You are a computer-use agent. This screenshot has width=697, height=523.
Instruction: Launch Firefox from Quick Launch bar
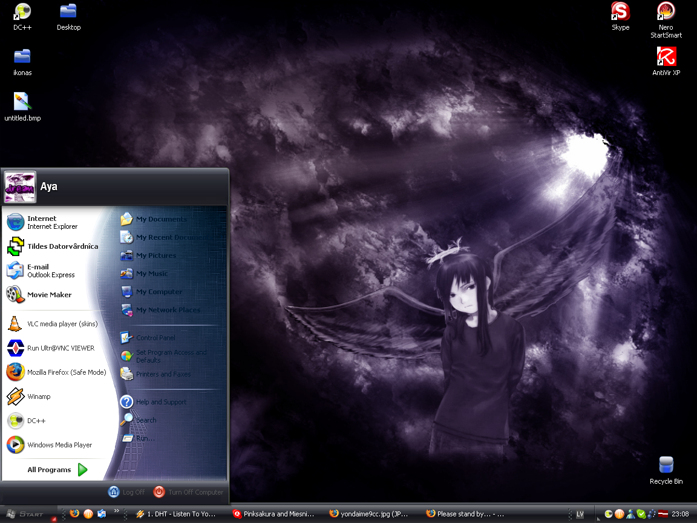click(74, 514)
